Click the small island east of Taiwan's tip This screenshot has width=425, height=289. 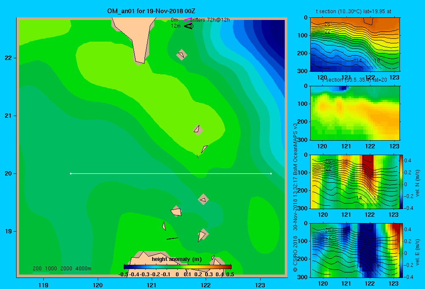(181, 55)
